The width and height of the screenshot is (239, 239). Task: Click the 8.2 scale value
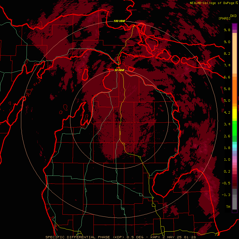227,53
